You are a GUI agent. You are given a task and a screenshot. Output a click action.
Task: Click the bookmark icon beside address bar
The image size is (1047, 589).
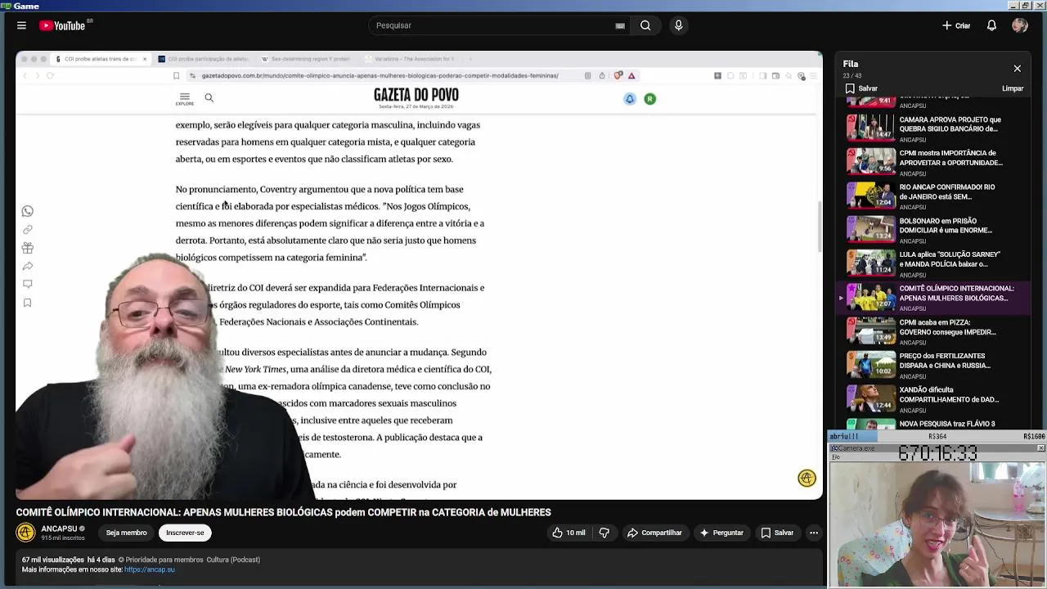coord(176,75)
